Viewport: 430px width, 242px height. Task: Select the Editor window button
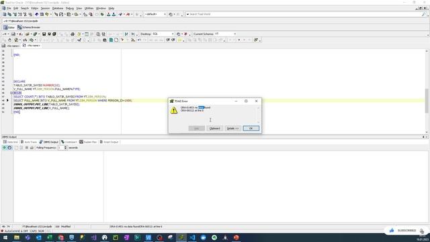[x=9, y=28]
